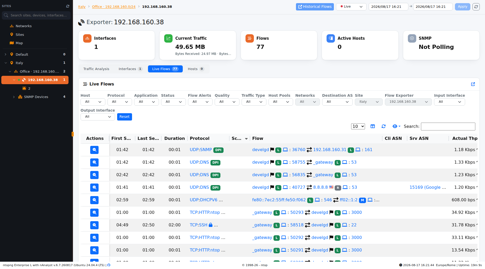This screenshot has height=269, width=485.
Task: Reset the flow filters
Action: (x=124, y=117)
